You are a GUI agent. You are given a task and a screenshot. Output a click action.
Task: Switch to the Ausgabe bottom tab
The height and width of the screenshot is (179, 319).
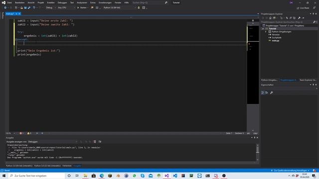[77, 166]
